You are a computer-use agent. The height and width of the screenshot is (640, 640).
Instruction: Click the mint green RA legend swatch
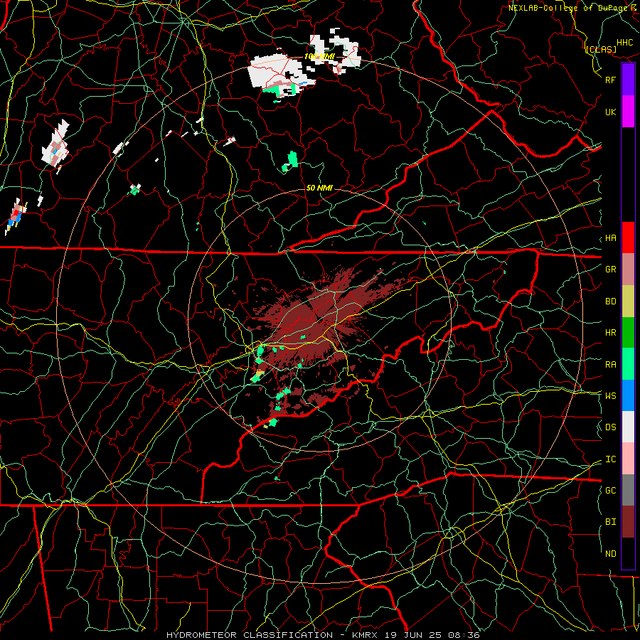tap(628, 364)
